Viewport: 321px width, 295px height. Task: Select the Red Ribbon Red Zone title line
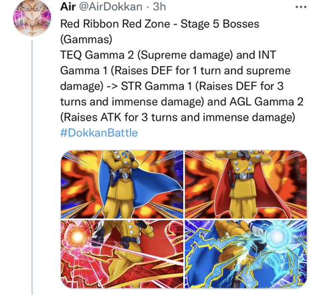[160, 24]
